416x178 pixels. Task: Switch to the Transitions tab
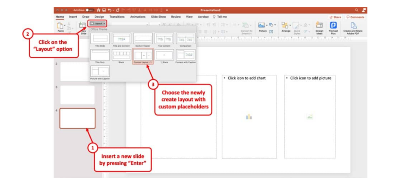117,17
